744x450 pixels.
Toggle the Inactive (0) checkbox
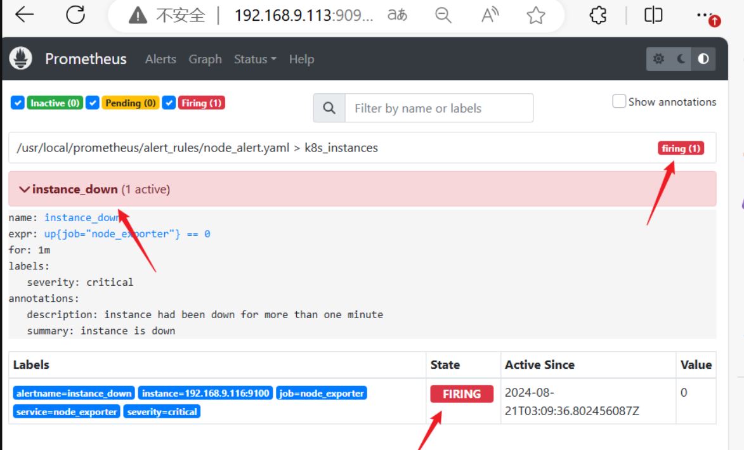click(x=18, y=103)
